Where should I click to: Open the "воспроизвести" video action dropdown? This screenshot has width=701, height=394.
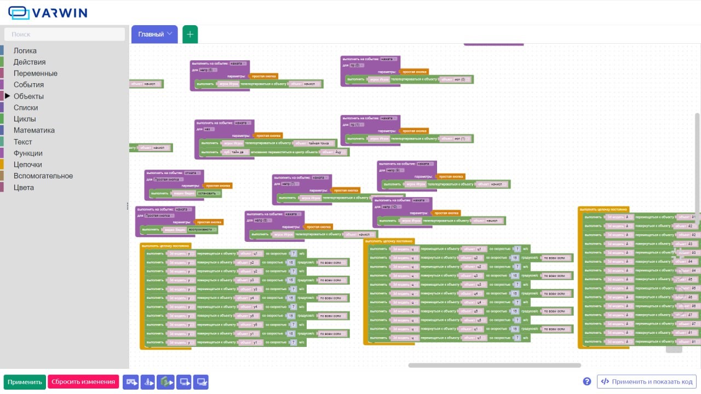tap(202, 230)
